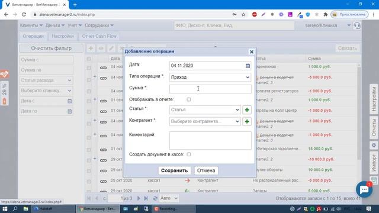Click the gear icon on right sidebar
The image size is (379, 213).
coord(374,146)
